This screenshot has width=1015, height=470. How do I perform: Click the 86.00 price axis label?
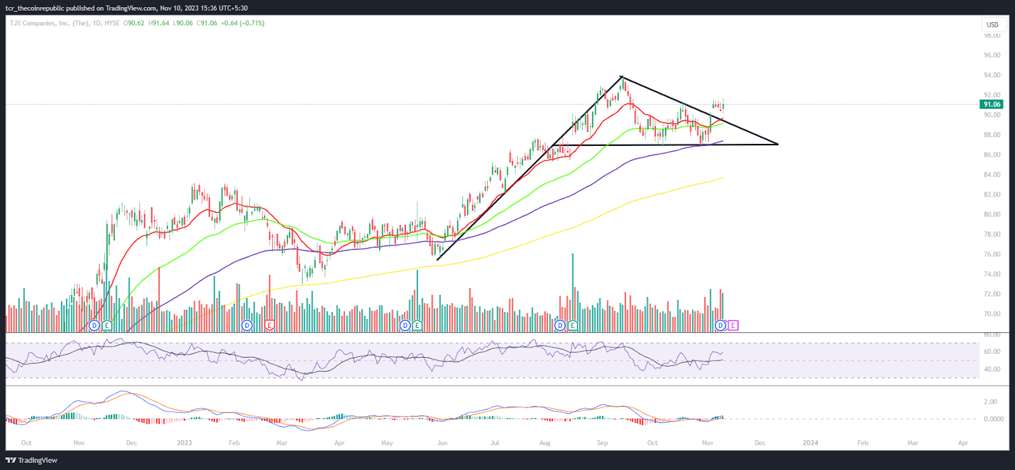pyautogui.click(x=992, y=155)
